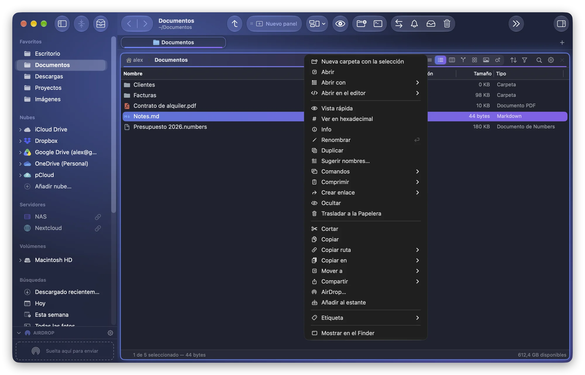Navigate back with the left arrow
The image size is (585, 375).
[x=129, y=24]
